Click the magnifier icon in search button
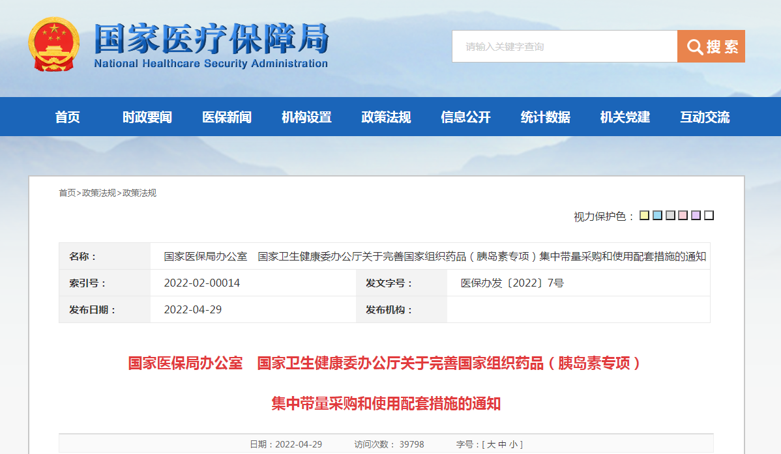781x454 pixels. 694,47
